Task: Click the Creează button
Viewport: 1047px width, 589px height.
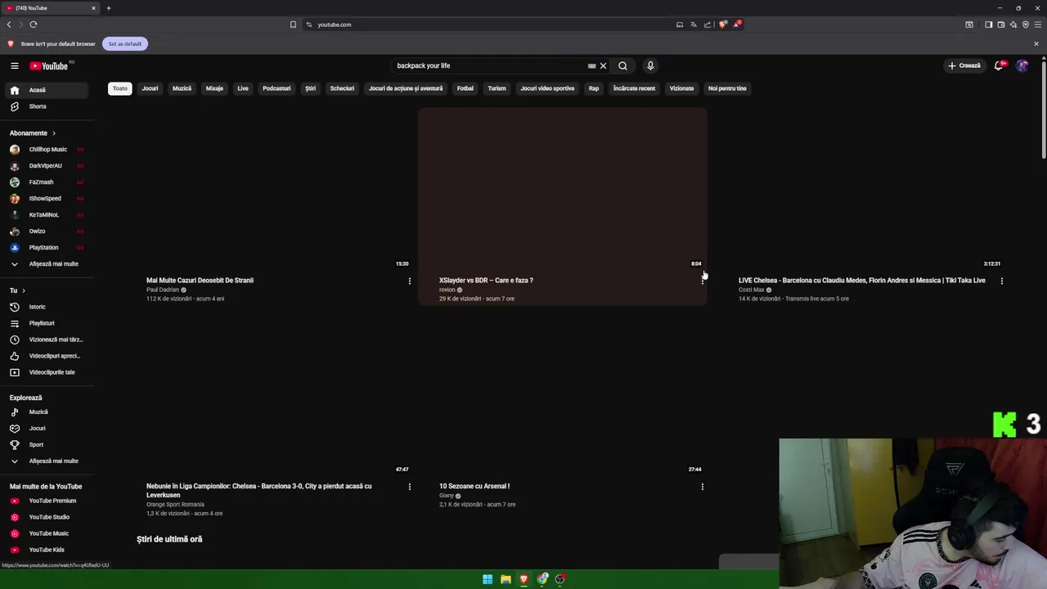Action: pyautogui.click(x=964, y=65)
